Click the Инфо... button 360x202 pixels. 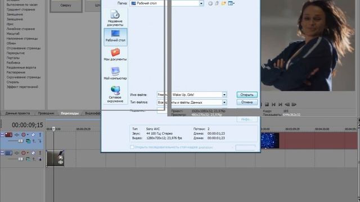click(247, 120)
